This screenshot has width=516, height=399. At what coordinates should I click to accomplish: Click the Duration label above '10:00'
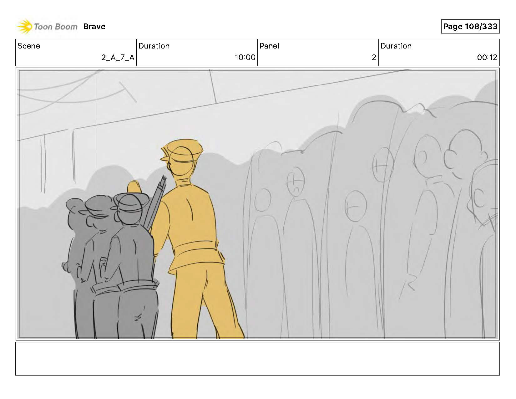click(154, 46)
